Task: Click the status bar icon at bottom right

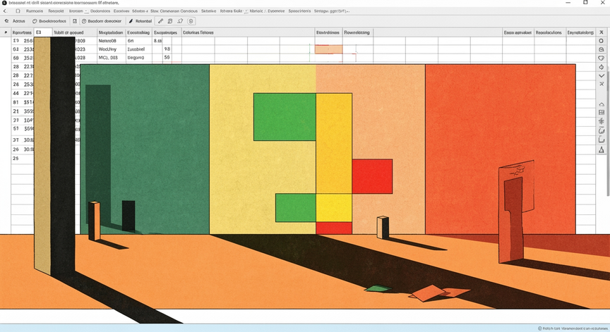Action: (x=540, y=328)
